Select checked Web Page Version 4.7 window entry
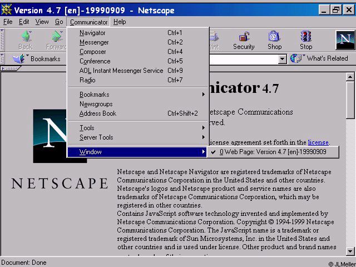This screenshot has height=267, width=356. (x=273, y=152)
